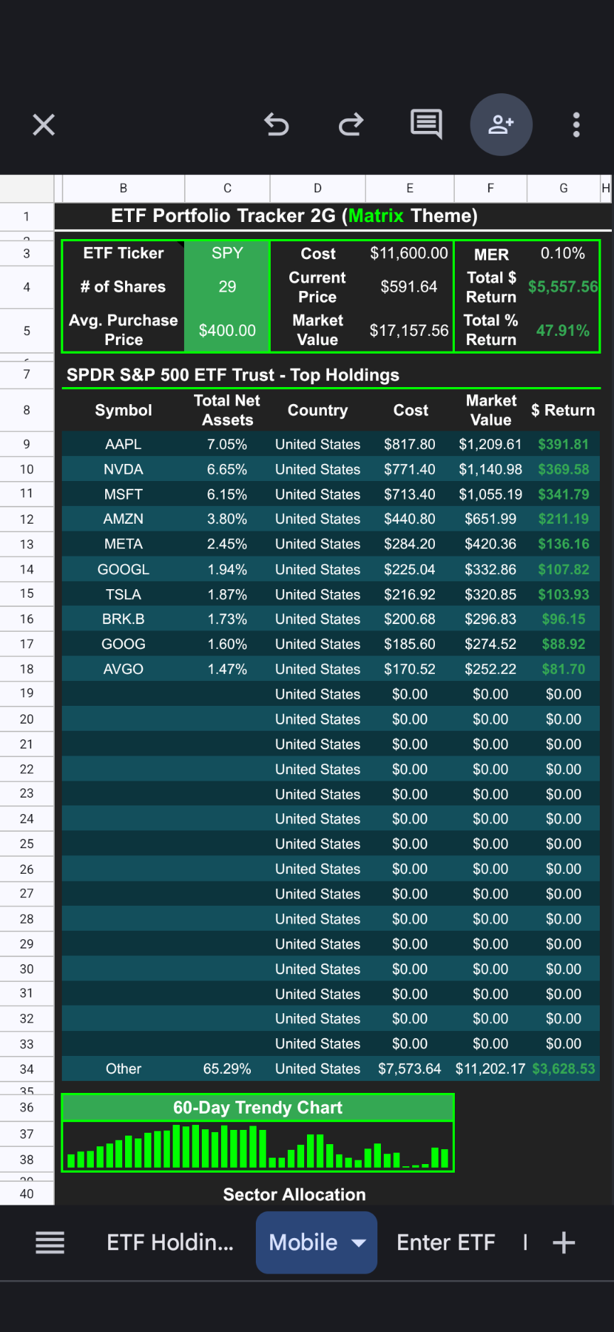Screen dimensions: 614x1332
Task: Select the 7.05% net assets cell
Action: 227,444
